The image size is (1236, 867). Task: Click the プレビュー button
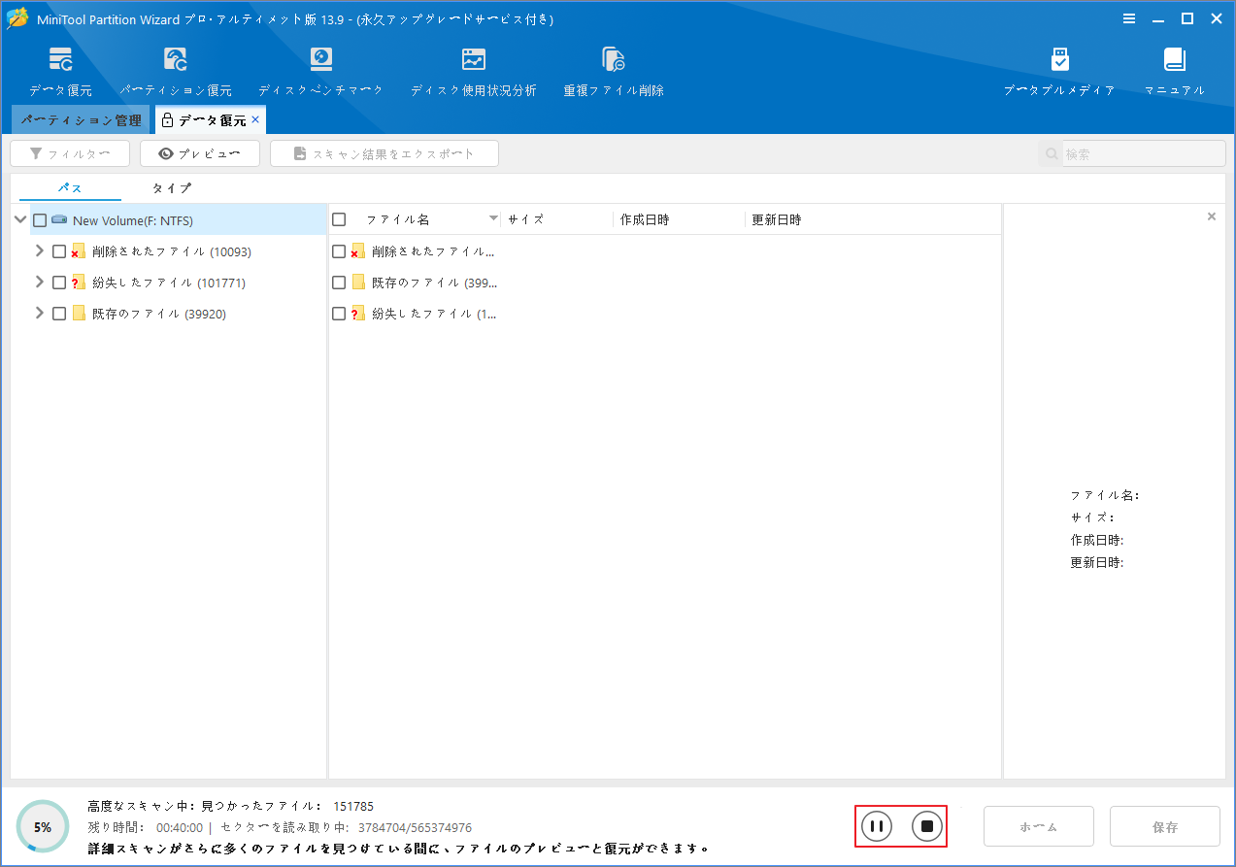[x=200, y=153]
